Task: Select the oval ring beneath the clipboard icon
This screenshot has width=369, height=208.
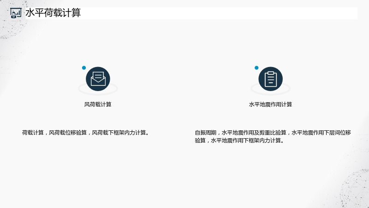Action: (271, 89)
